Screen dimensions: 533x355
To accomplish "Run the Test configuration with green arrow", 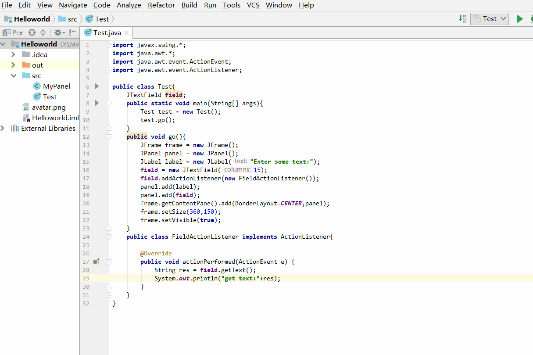I will (x=520, y=19).
